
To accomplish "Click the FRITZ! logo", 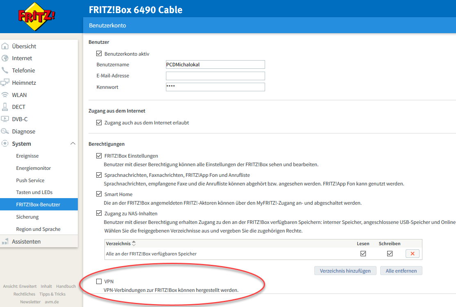I will point(36,16).
